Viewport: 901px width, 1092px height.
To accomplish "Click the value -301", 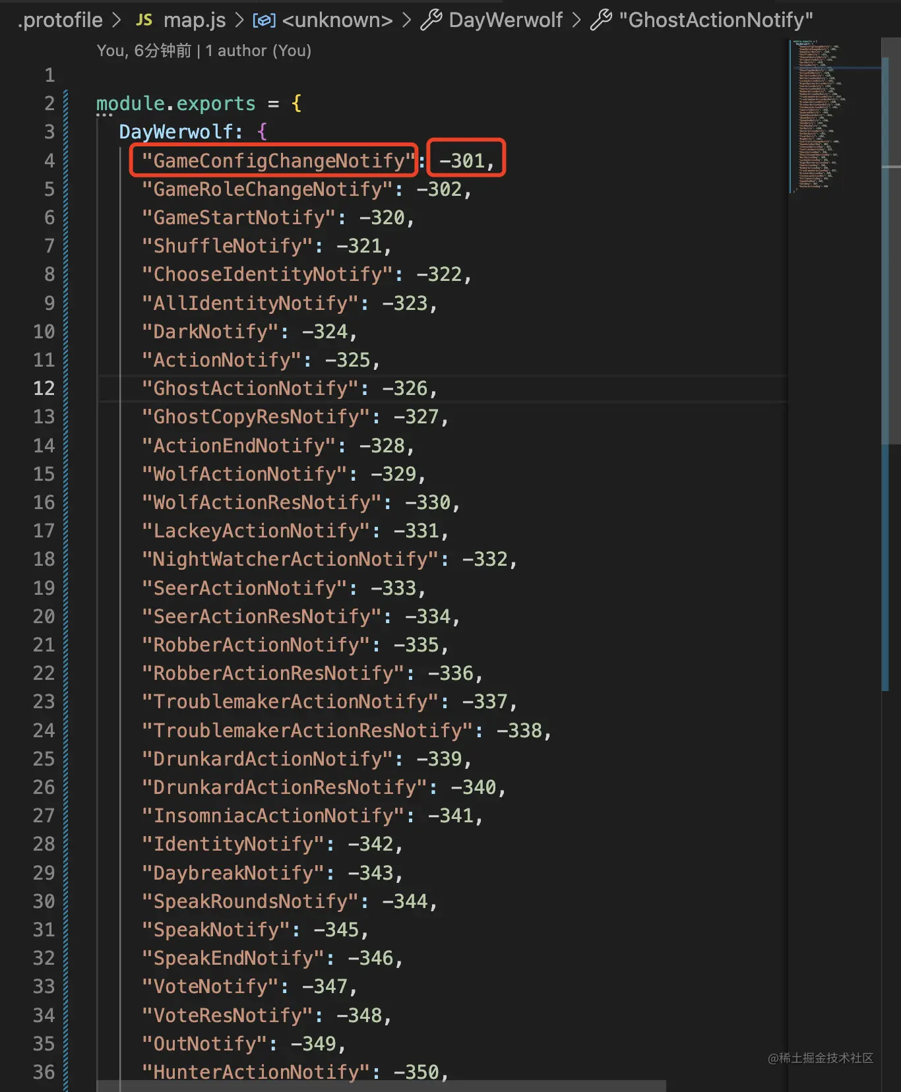I will point(461,160).
